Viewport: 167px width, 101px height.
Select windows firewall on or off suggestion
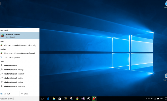[20, 74]
